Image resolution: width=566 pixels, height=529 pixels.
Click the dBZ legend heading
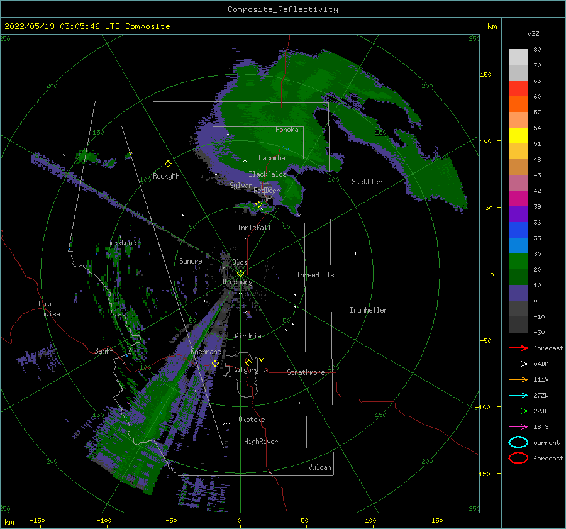(533, 33)
